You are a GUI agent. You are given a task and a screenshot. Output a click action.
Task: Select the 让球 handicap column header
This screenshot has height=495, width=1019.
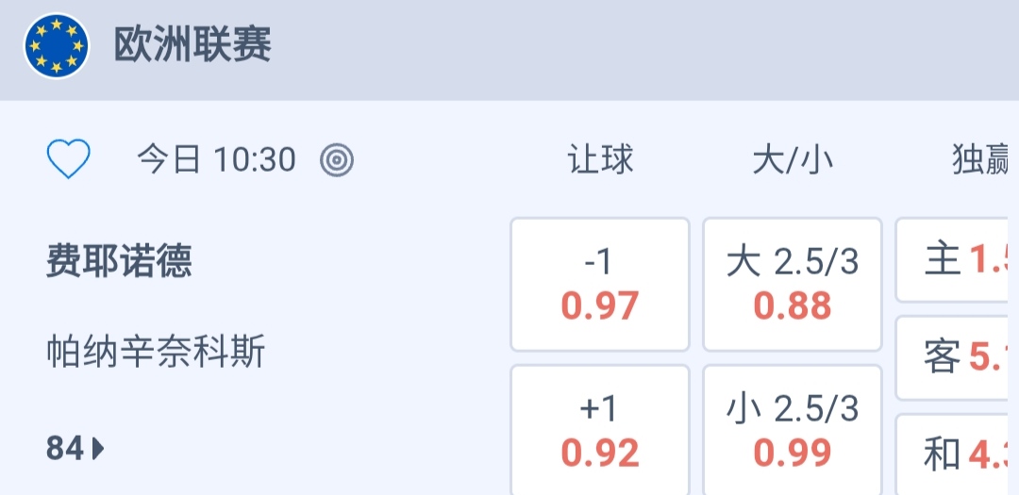(x=600, y=160)
